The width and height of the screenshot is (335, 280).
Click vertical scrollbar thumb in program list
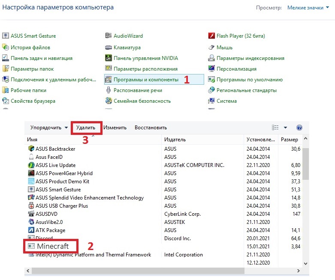click(306, 164)
